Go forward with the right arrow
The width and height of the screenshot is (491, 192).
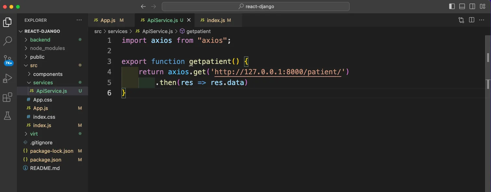click(x=154, y=6)
